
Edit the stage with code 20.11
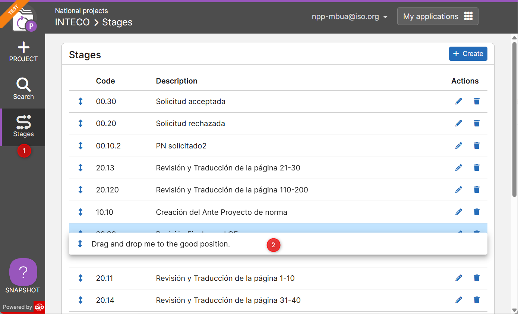click(459, 278)
